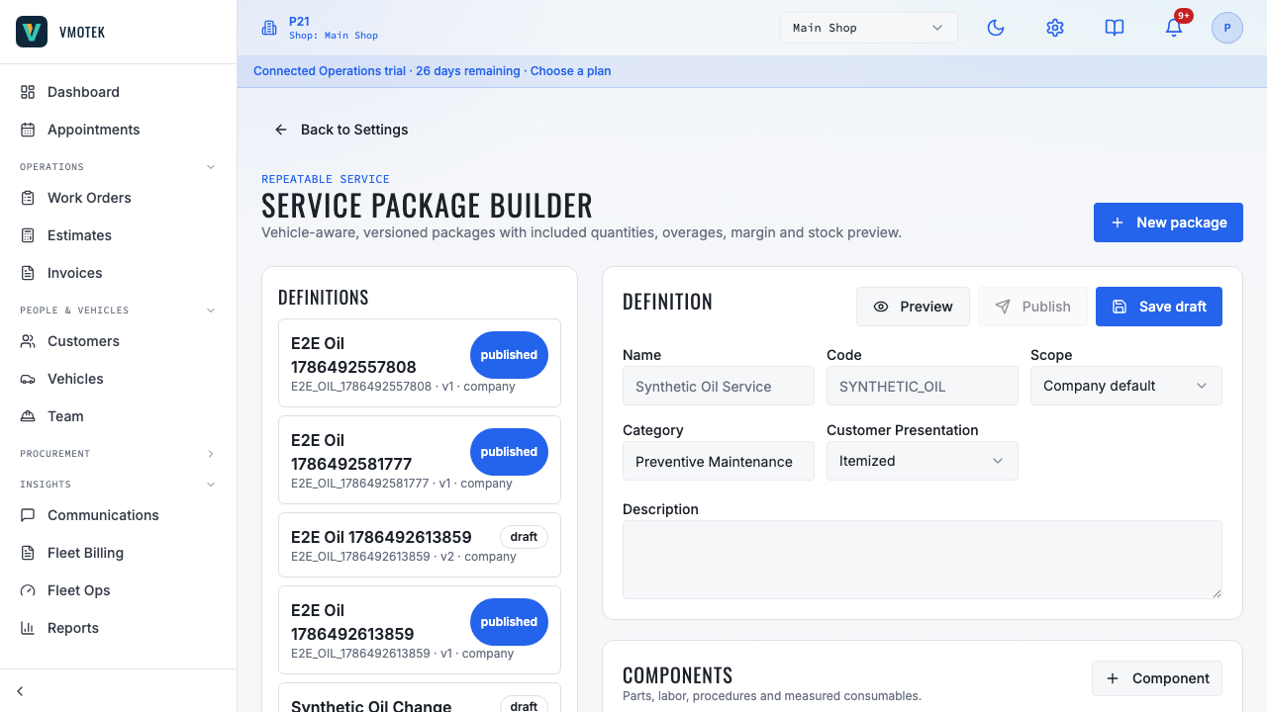
Task: Click the Dashboard grid icon
Action: pyautogui.click(x=28, y=92)
